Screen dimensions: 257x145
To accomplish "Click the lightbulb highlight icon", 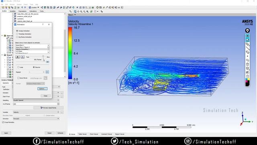I will click(247, 31).
